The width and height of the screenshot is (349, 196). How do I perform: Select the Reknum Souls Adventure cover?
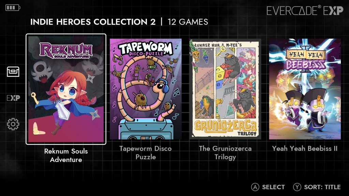point(66,89)
